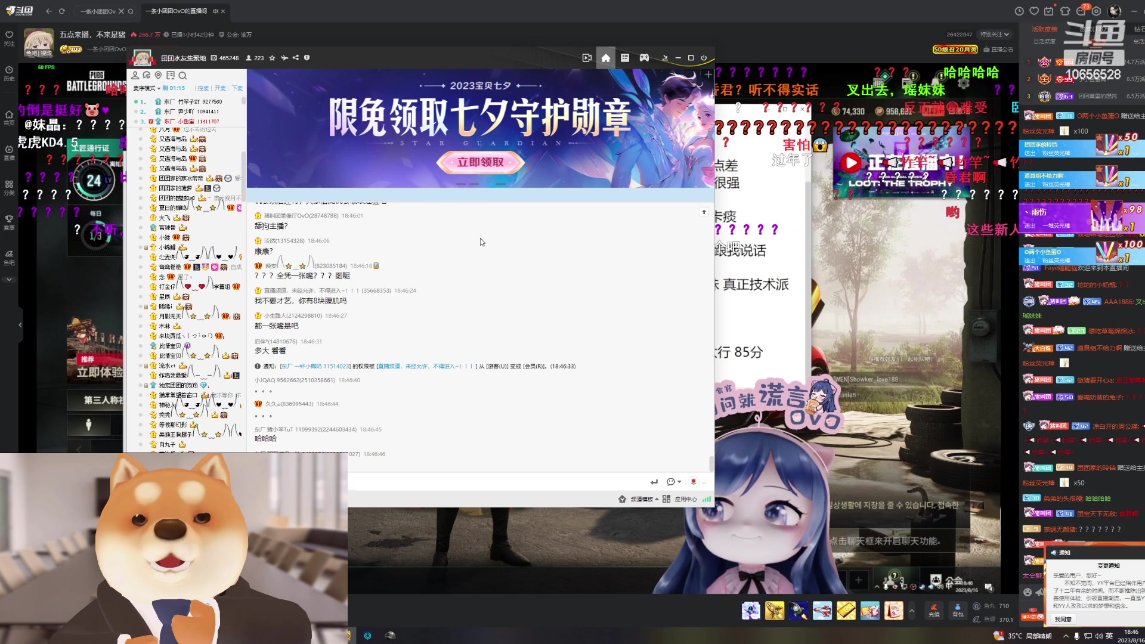Open YY headset support icon in sidebar toolbar

tap(147, 75)
